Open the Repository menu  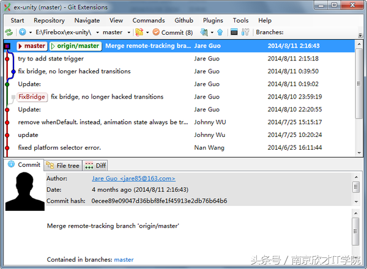tap(49, 21)
